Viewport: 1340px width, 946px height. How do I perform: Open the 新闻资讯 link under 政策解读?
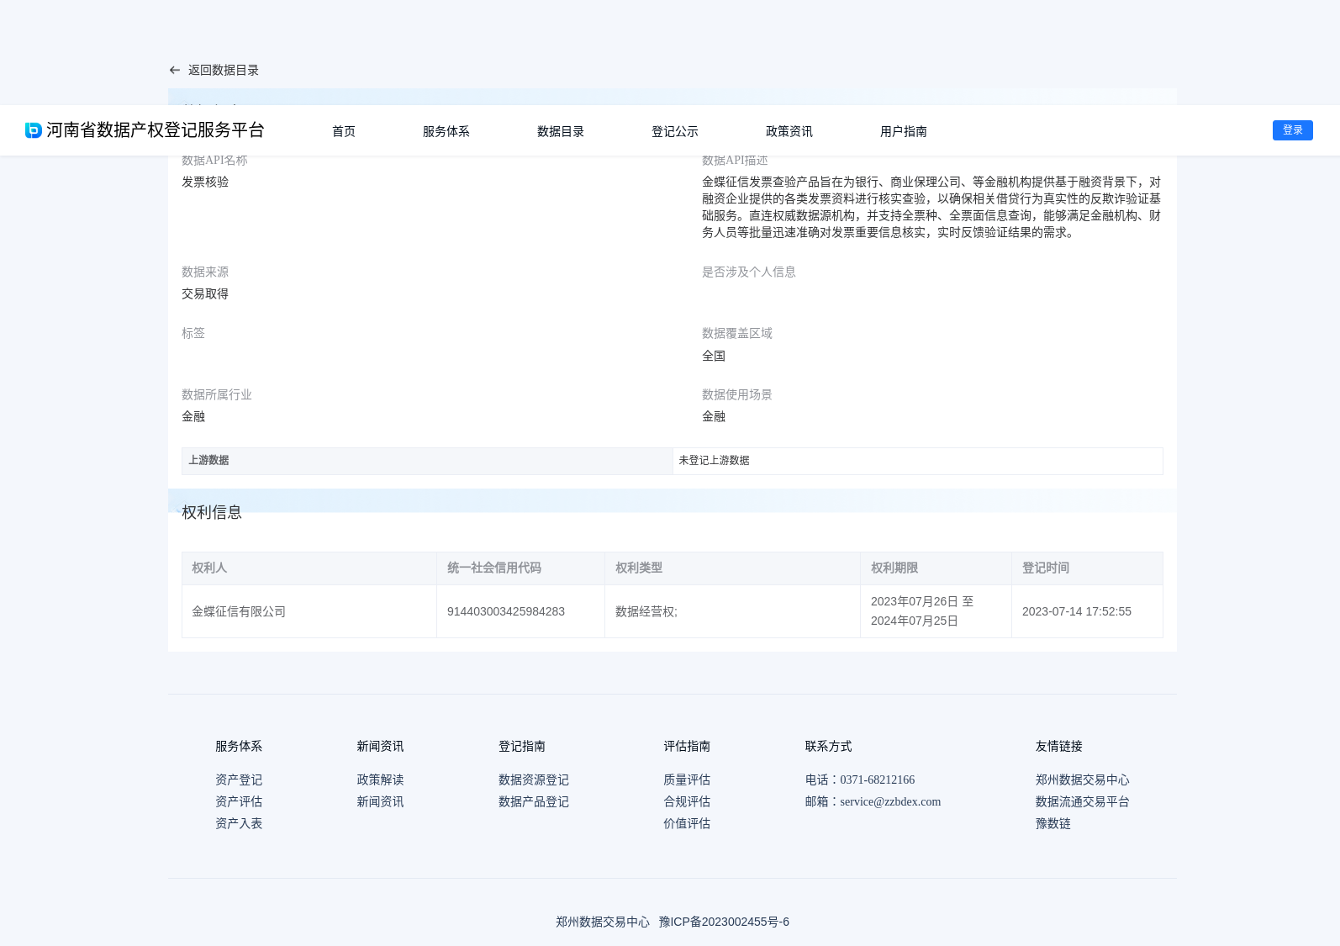point(380,802)
